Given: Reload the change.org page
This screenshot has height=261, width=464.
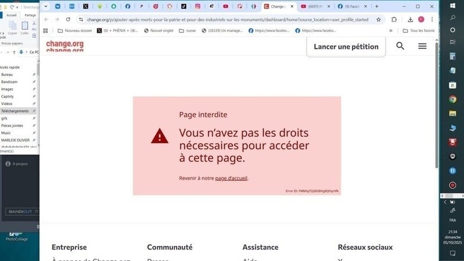Looking at the screenshot, I should 68,20.
